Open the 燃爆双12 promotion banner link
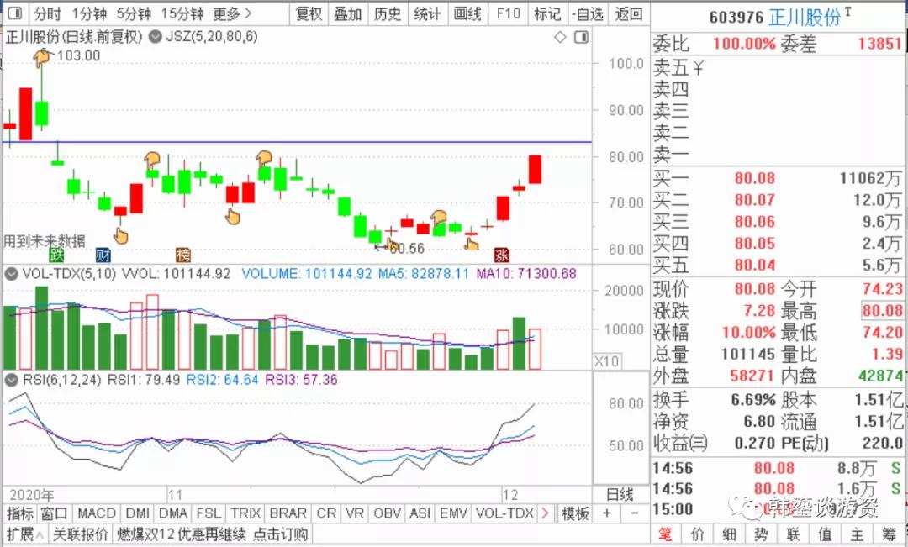This screenshot has width=908, height=547. 213,534
